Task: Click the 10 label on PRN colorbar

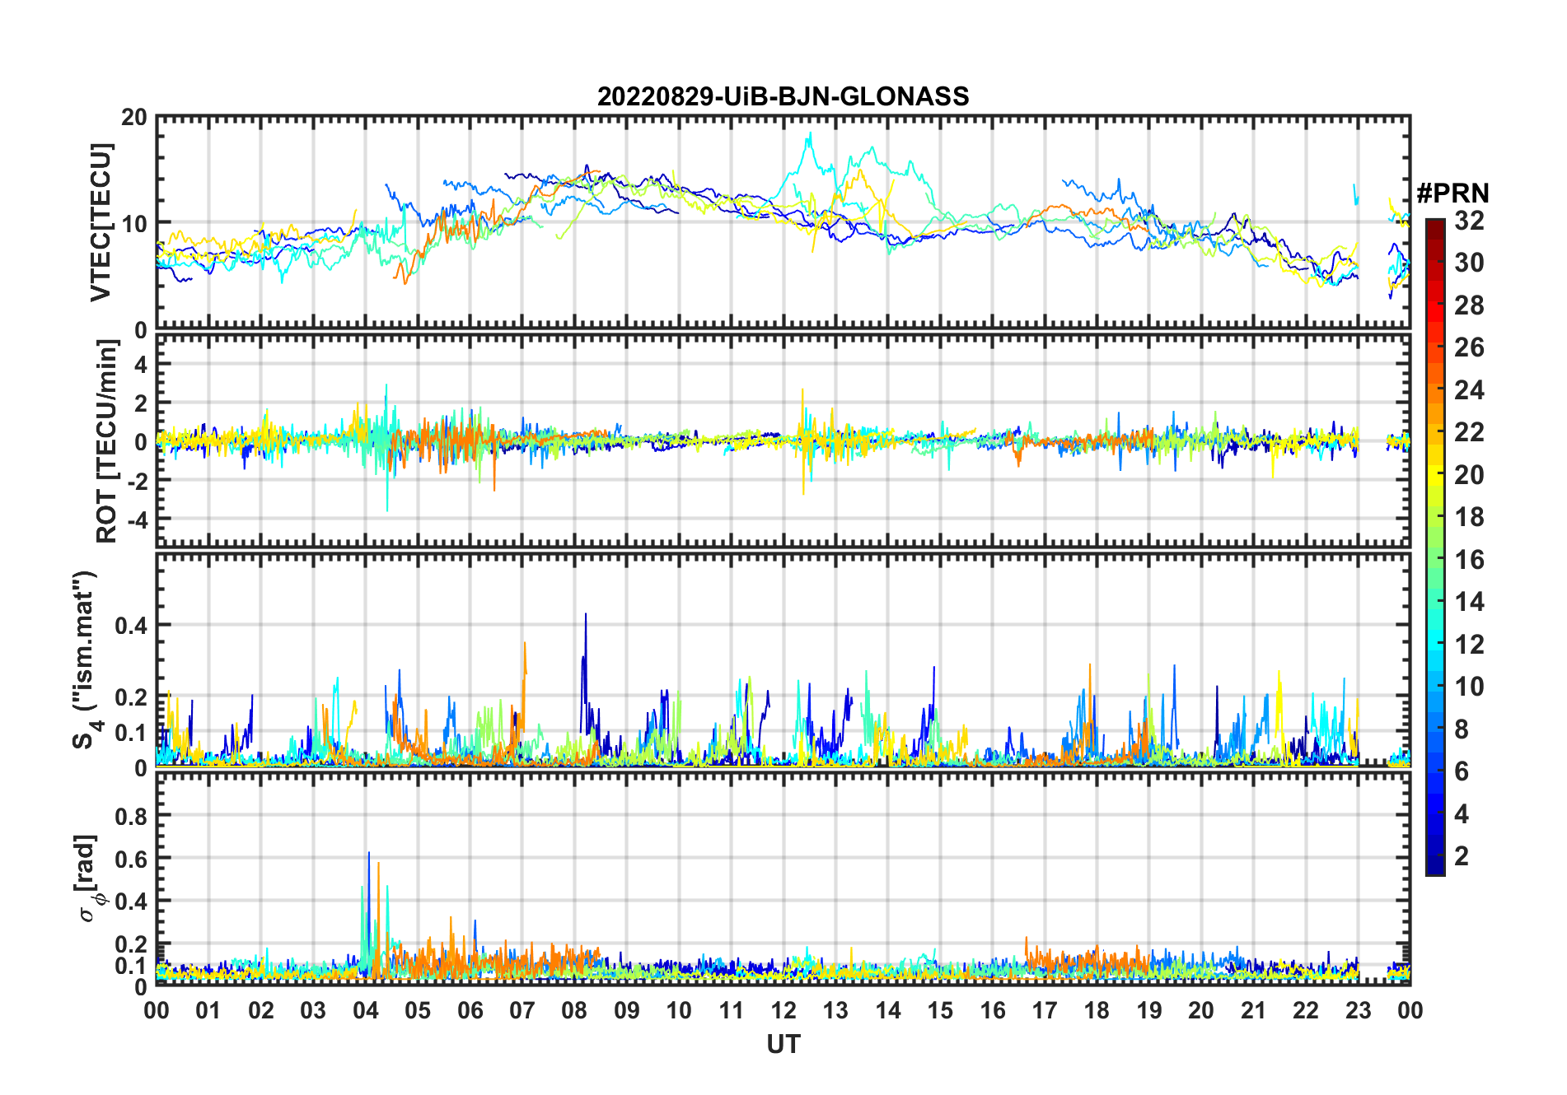Action: tap(1469, 687)
